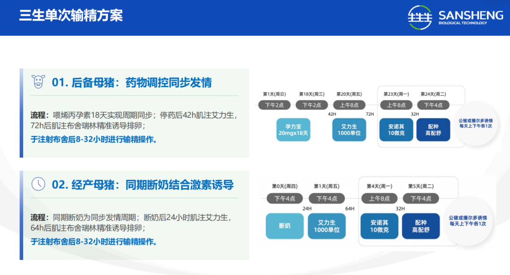510x275 pixels.
Task: Click the 上午8点 pill under 第4天(周一)
Action: (x=379, y=198)
